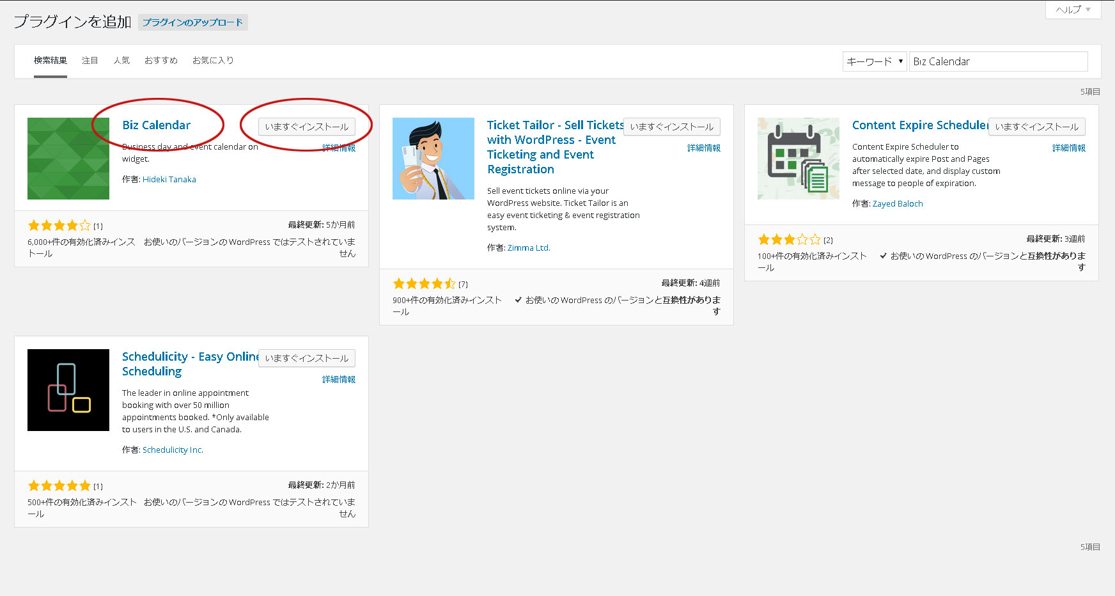This screenshot has width=1115, height=596.
Task: Open author Schedulicity Inc. link
Action: pyautogui.click(x=173, y=450)
